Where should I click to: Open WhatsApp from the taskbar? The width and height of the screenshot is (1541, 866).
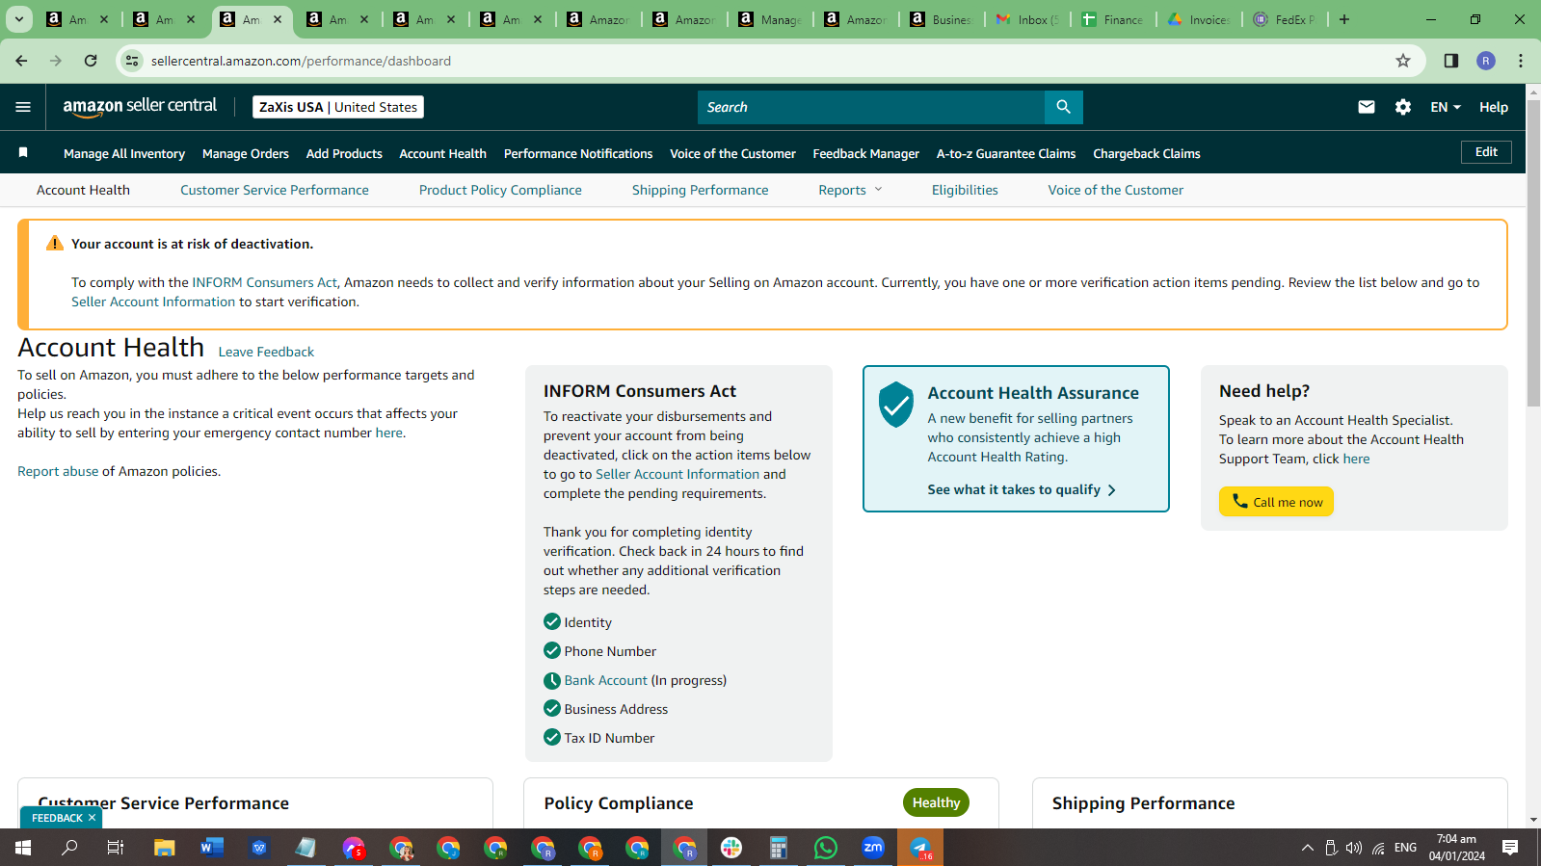point(826,848)
